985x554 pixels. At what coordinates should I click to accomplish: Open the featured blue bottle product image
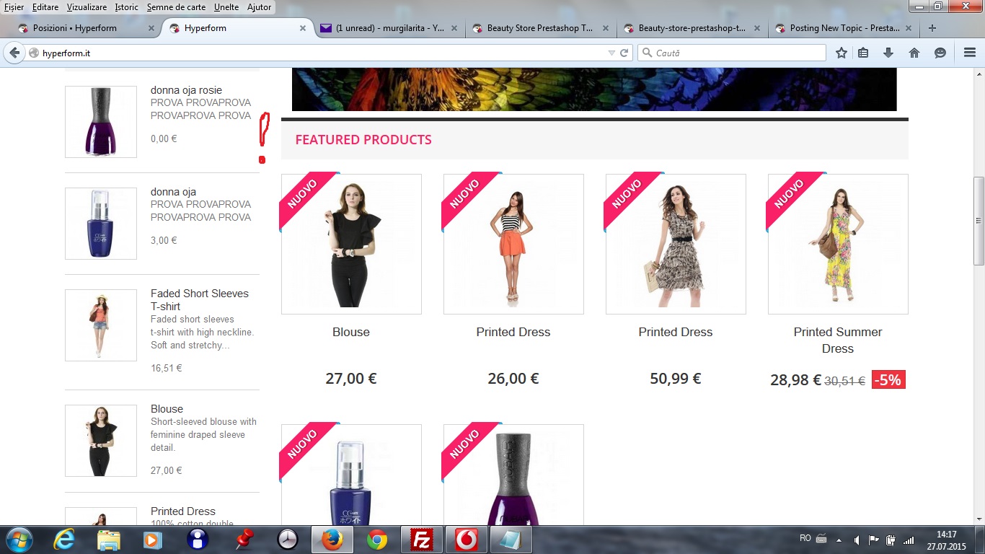tap(351, 475)
